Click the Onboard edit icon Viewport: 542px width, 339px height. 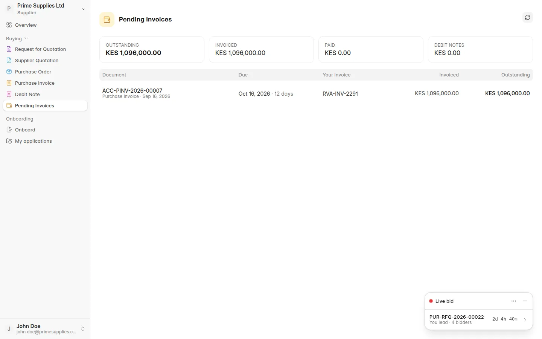click(x=9, y=130)
